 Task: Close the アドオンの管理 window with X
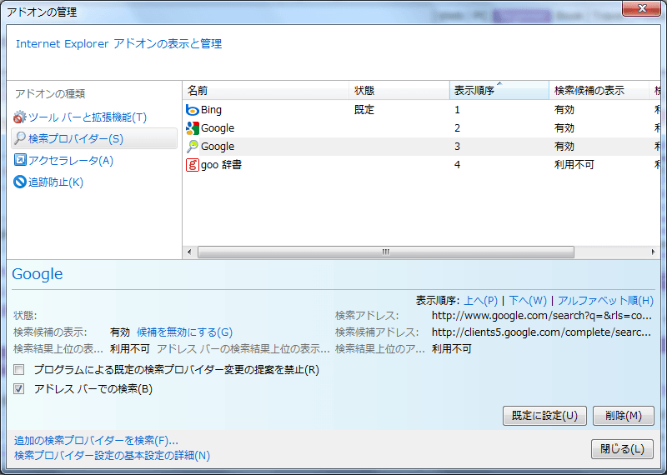pyautogui.click(x=642, y=8)
